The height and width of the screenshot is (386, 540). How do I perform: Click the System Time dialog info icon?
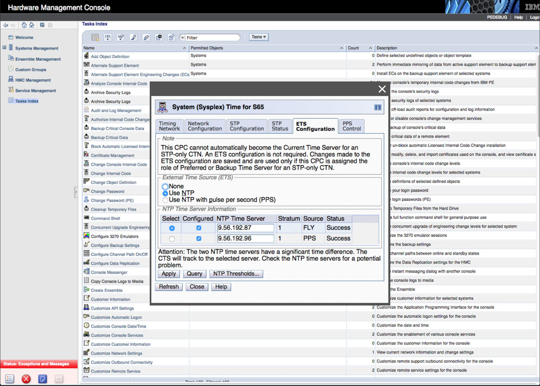378,107
